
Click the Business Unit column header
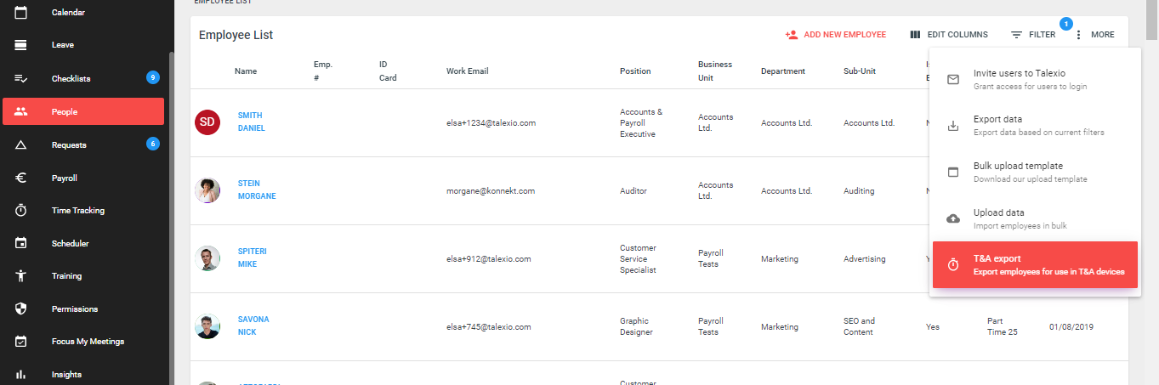tap(715, 71)
